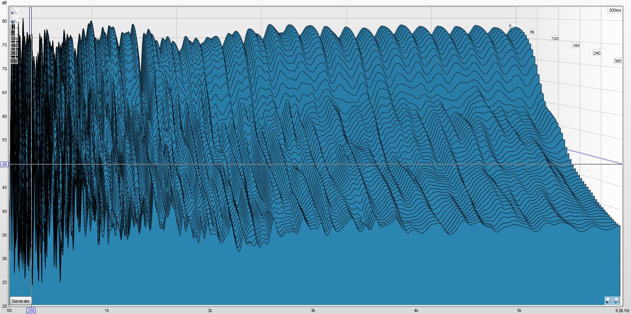Click the 65 dB axis tick label

tap(4, 93)
